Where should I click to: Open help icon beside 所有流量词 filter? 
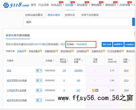(x=41, y=51)
